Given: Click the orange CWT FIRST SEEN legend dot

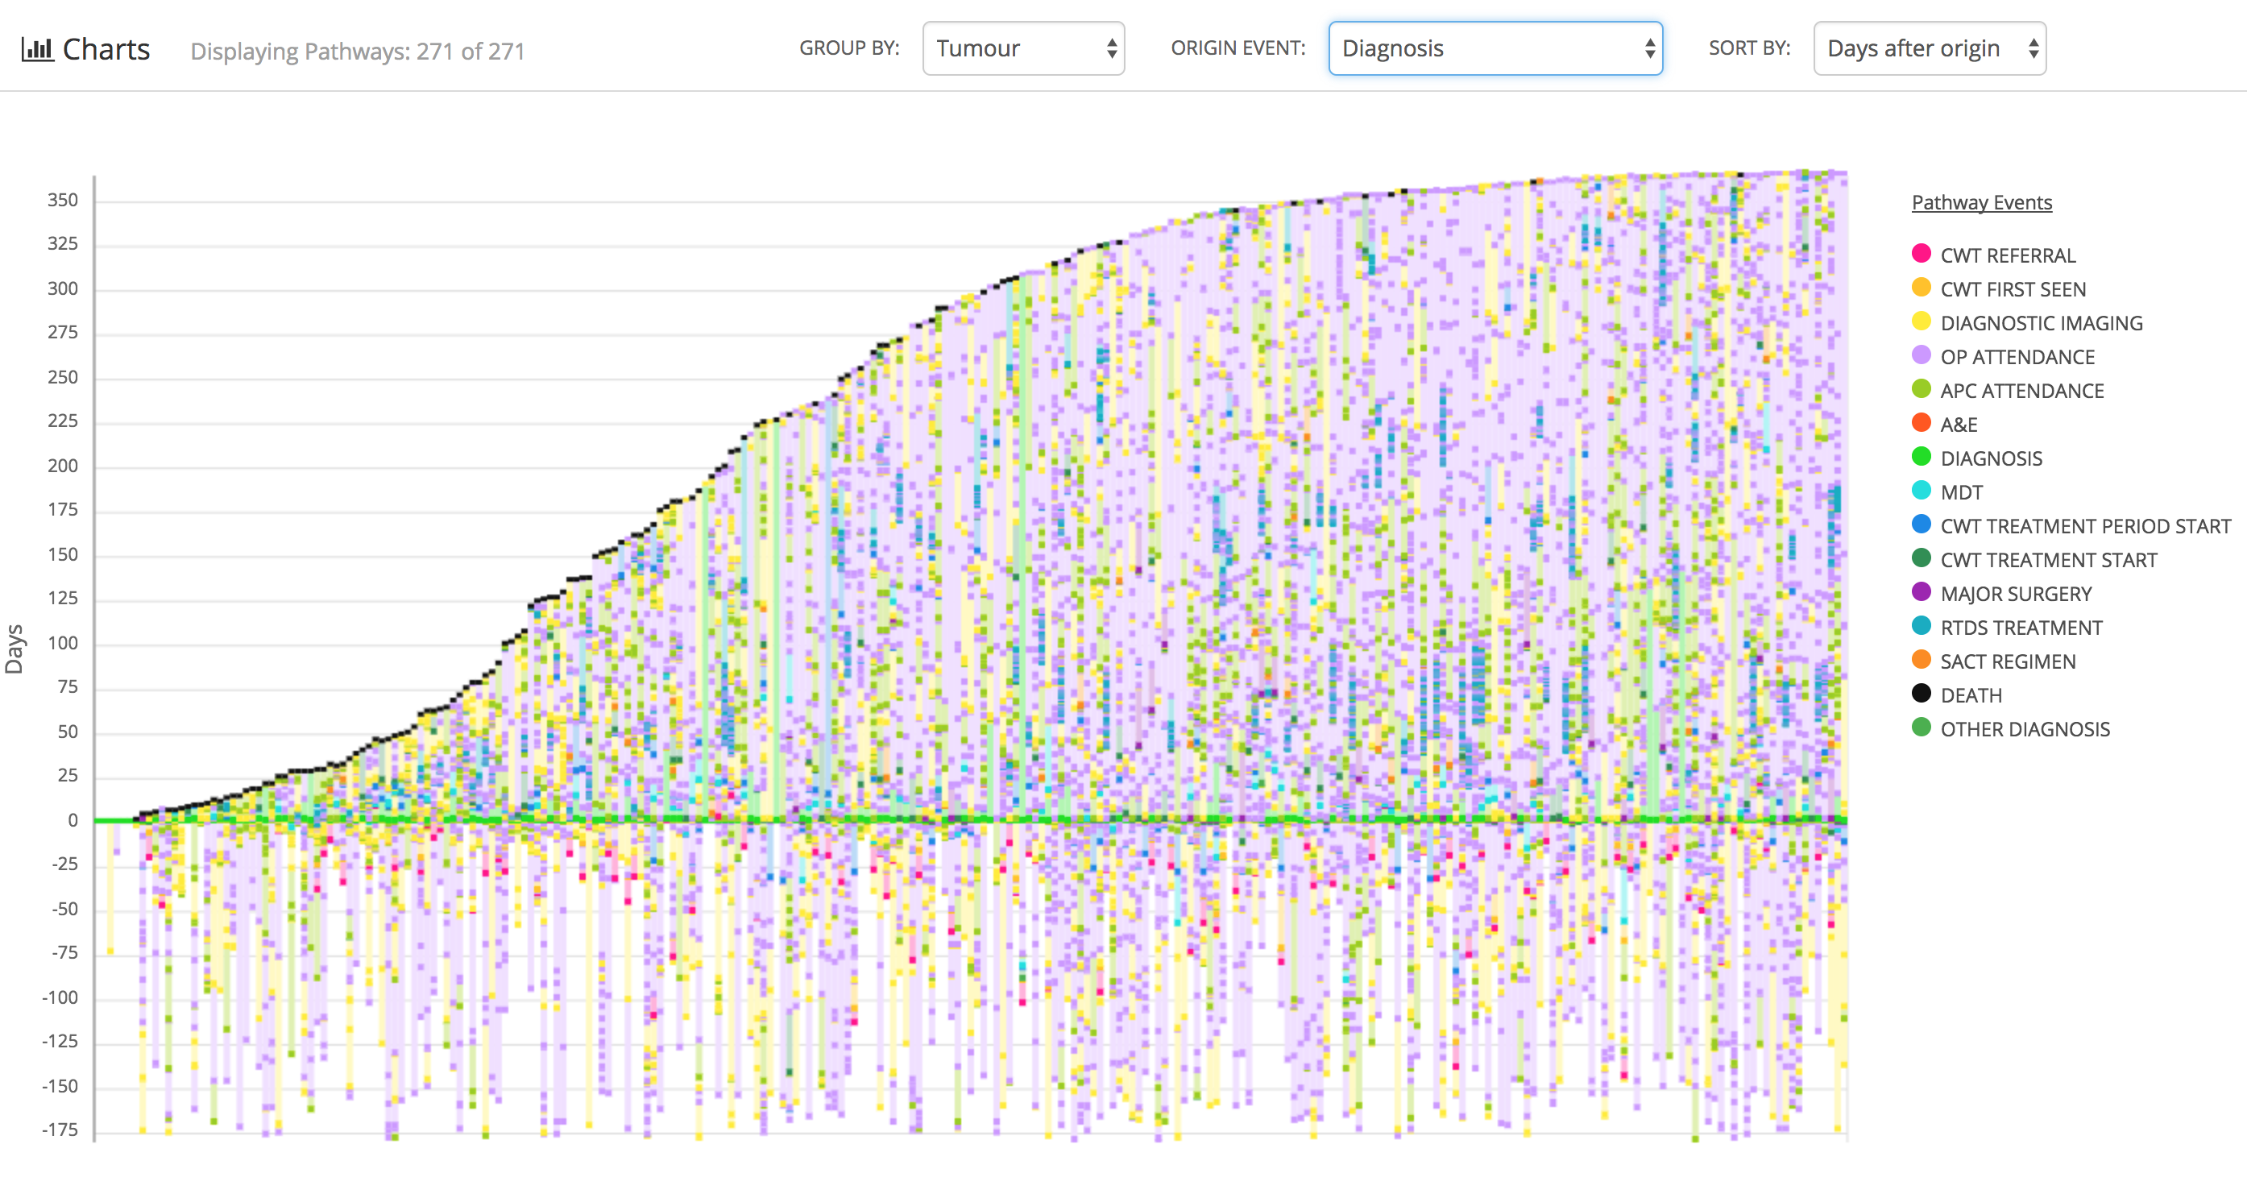Looking at the screenshot, I should [1921, 288].
